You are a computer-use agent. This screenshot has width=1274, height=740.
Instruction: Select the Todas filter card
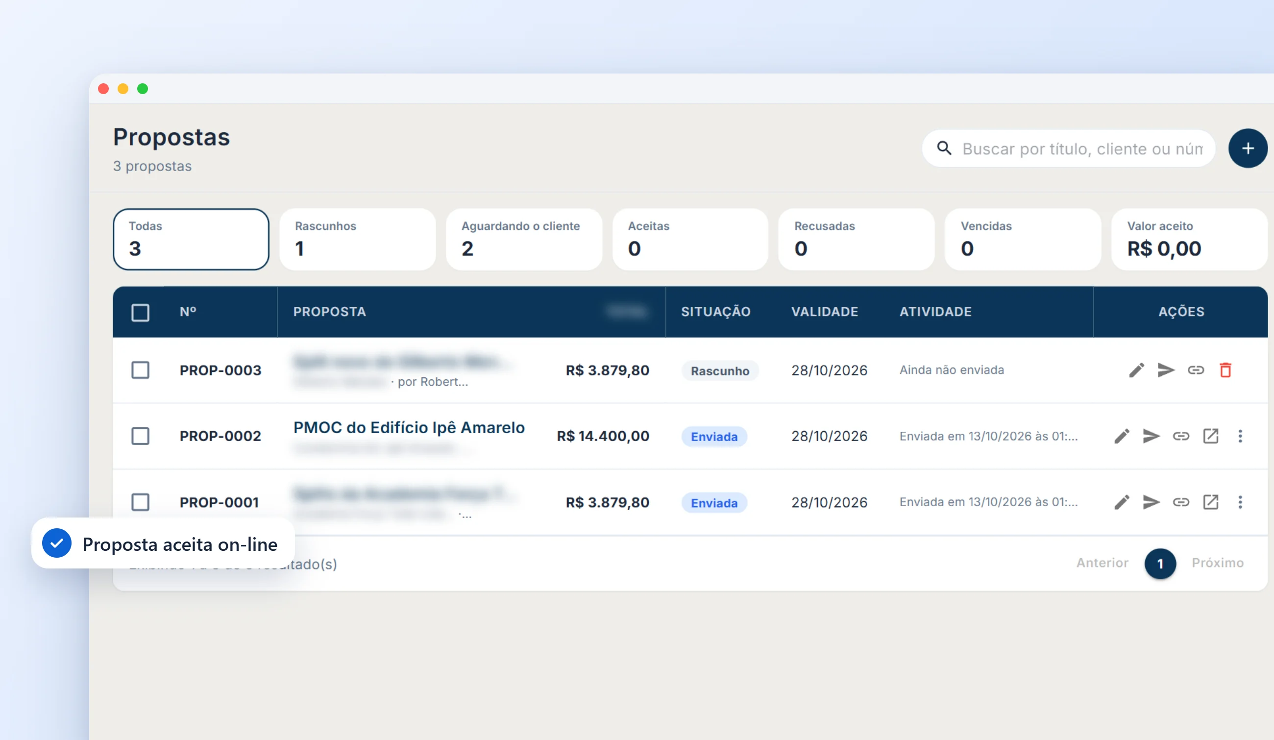click(x=191, y=240)
